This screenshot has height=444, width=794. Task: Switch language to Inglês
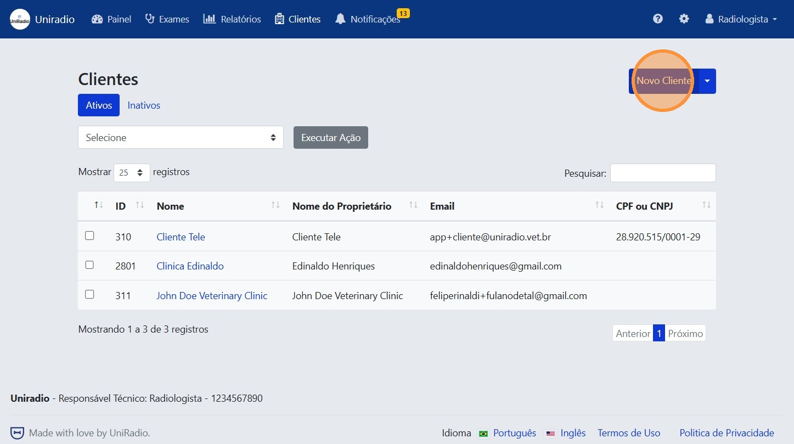(573, 432)
